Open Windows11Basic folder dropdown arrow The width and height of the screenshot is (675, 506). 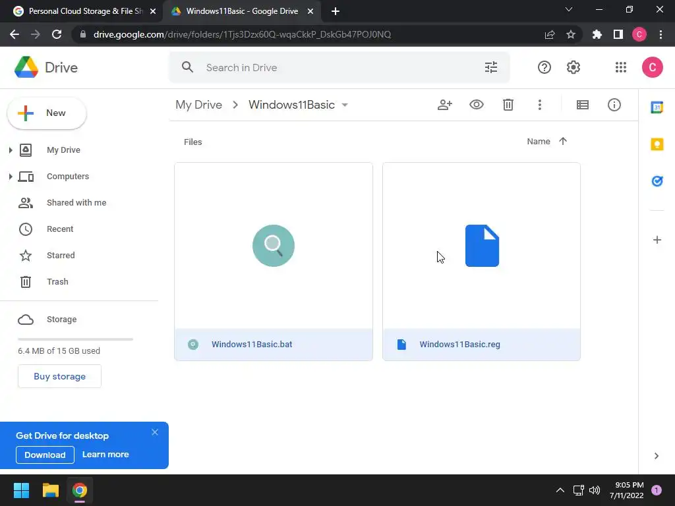coord(344,105)
